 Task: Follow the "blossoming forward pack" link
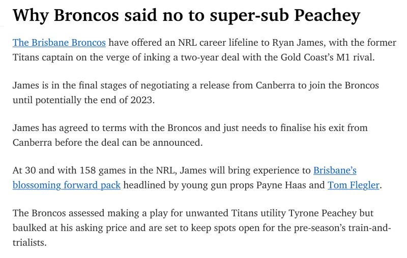click(67, 185)
